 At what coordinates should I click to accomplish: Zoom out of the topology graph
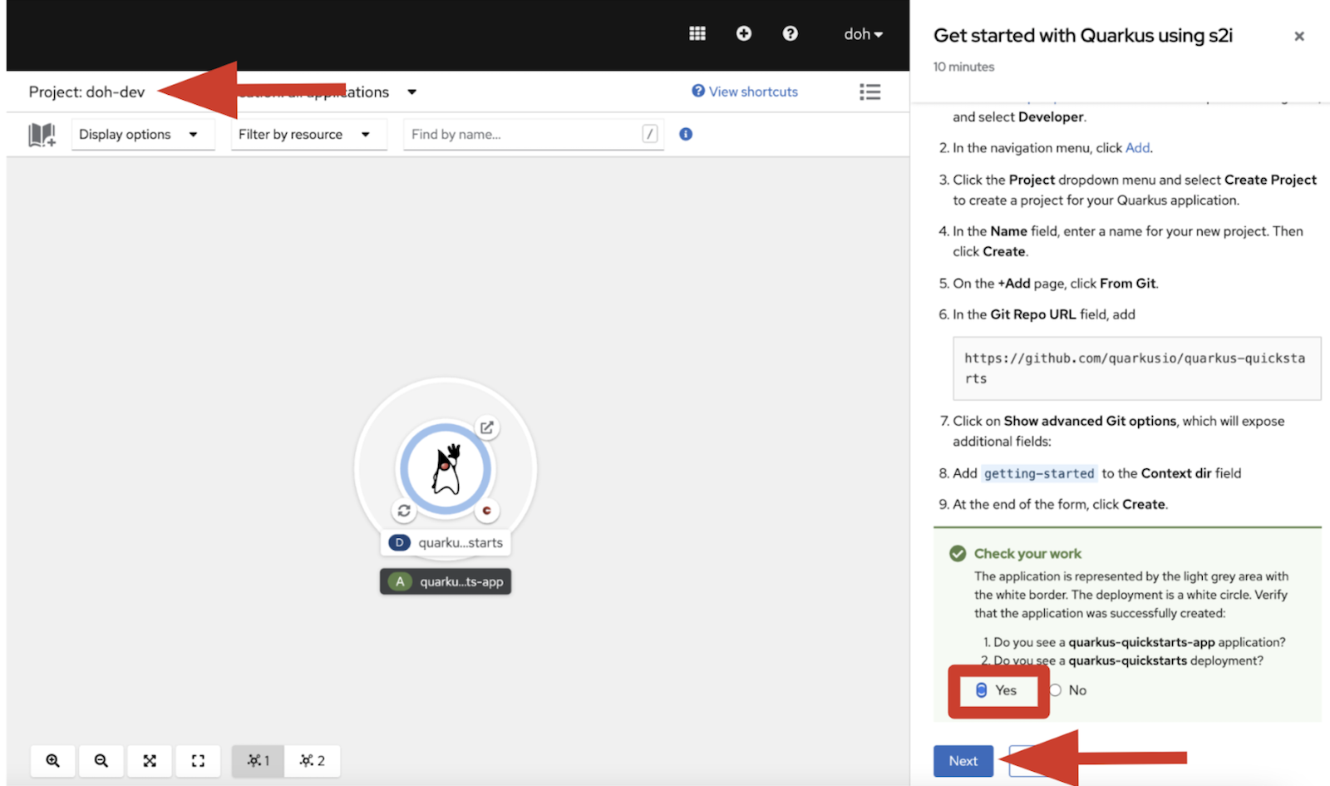coord(101,760)
